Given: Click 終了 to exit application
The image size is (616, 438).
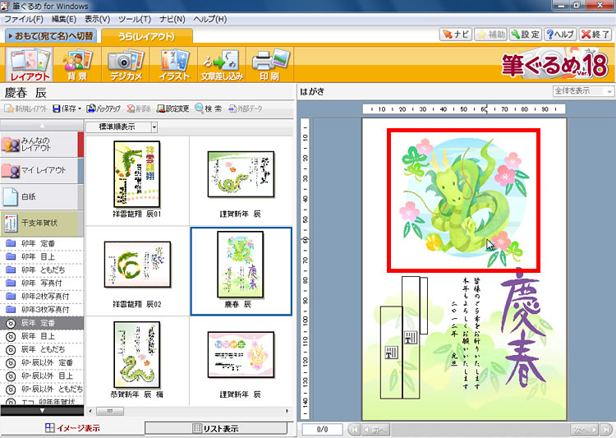Looking at the screenshot, I should point(595,35).
